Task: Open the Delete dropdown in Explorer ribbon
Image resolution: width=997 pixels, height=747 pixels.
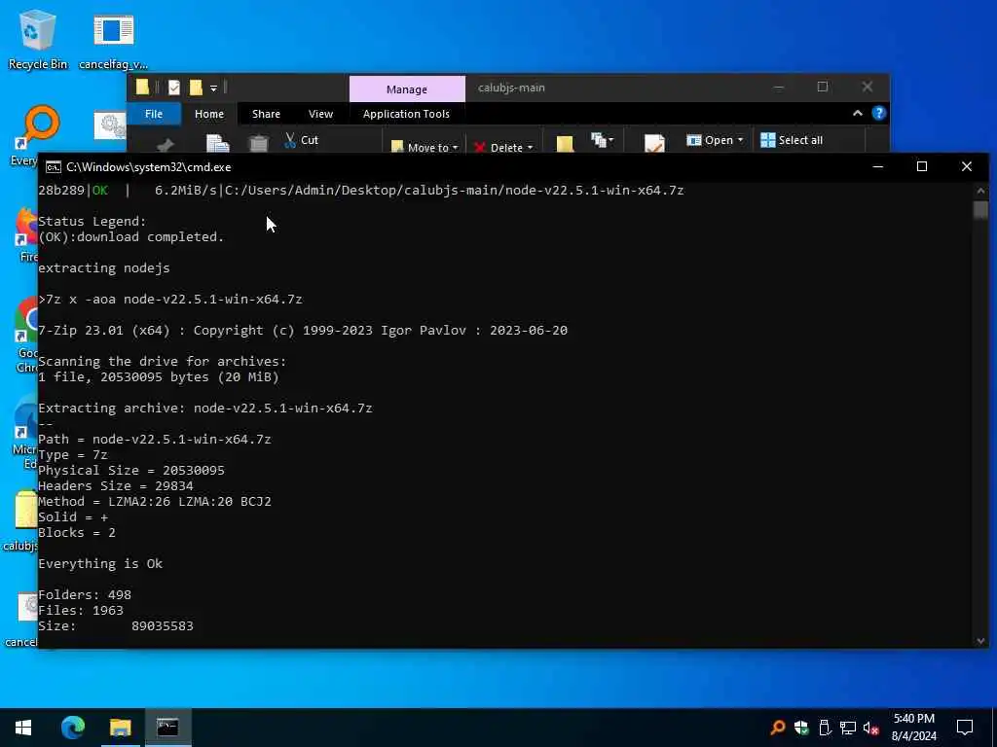Action: click(503, 147)
